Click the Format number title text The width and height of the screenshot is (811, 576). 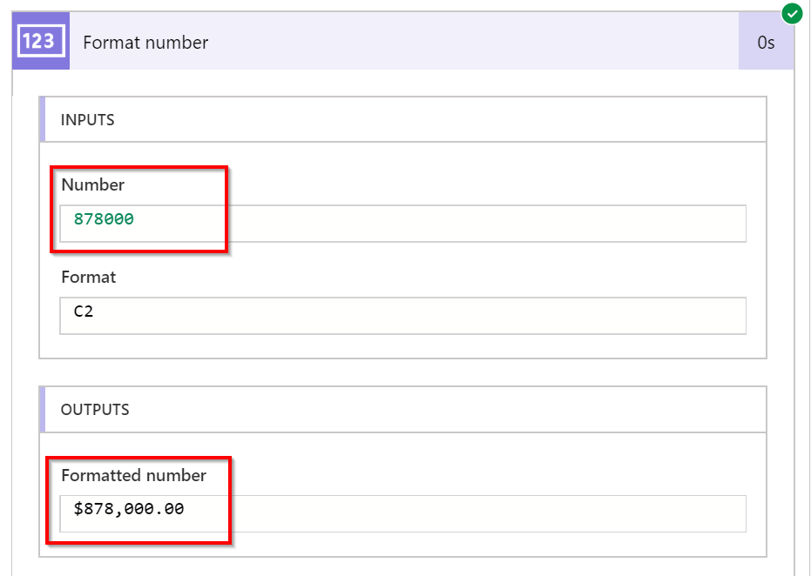pos(145,41)
